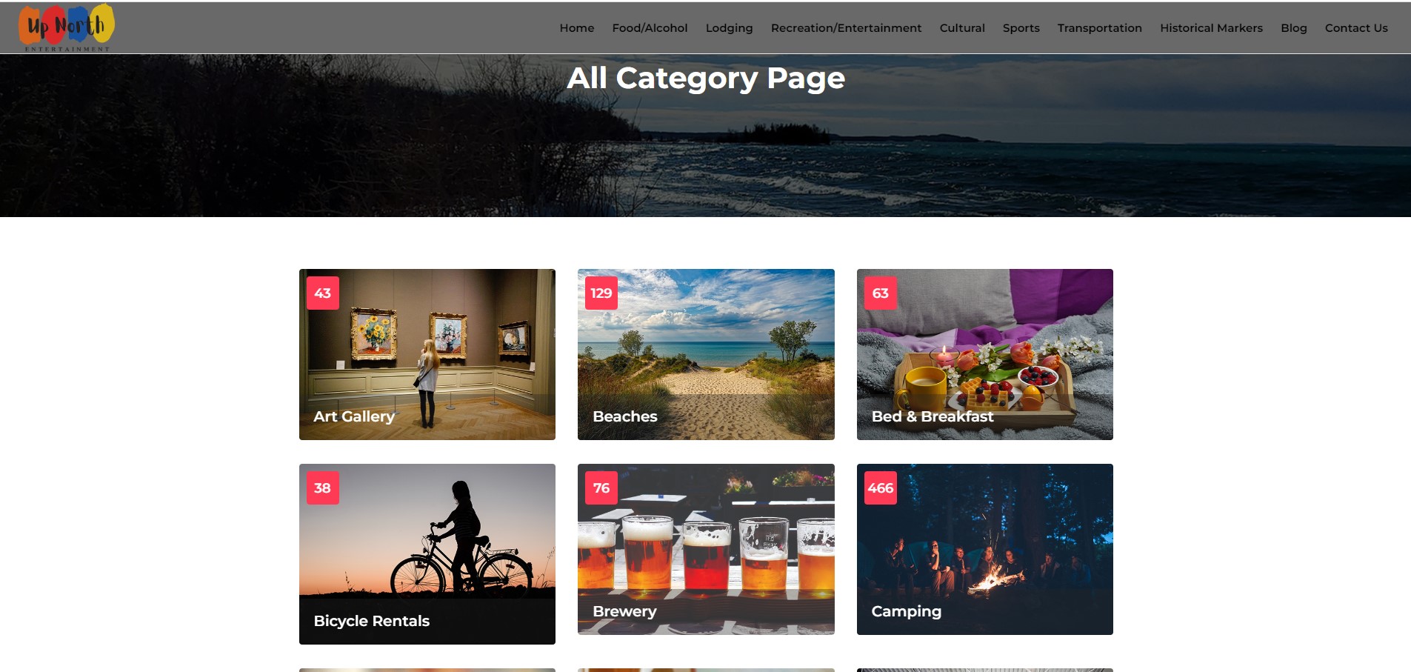Click the 76 count badge on Brewery
Image resolution: width=1411 pixels, height=672 pixels.
point(601,488)
